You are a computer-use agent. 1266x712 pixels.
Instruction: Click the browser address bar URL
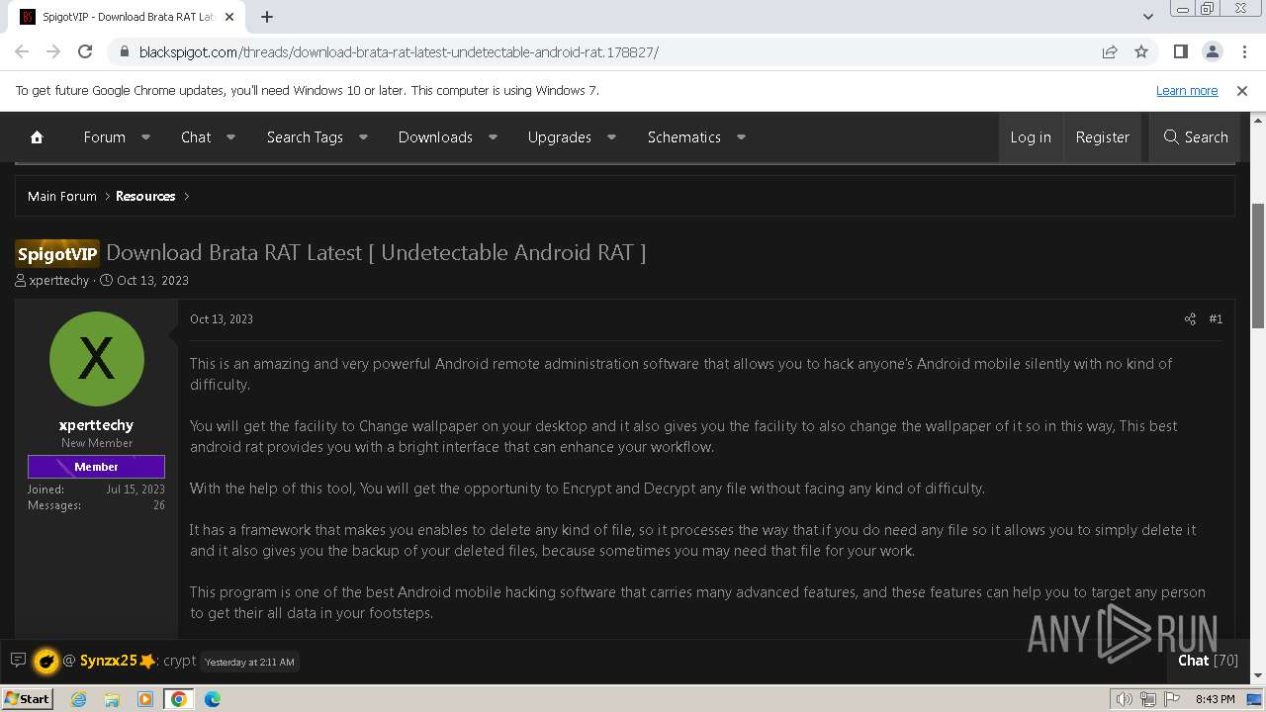[x=399, y=51]
